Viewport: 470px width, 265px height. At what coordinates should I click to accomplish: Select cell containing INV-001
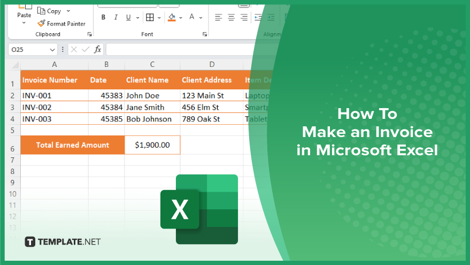click(x=54, y=95)
